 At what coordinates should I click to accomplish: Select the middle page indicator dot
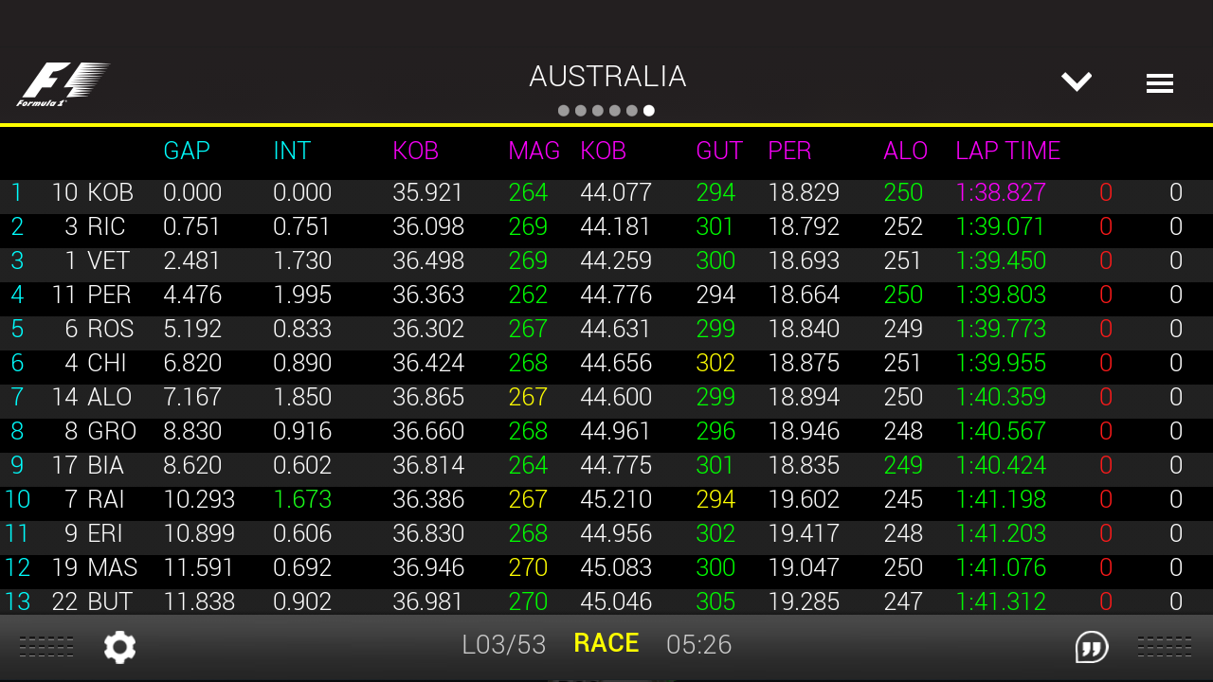(597, 111)
